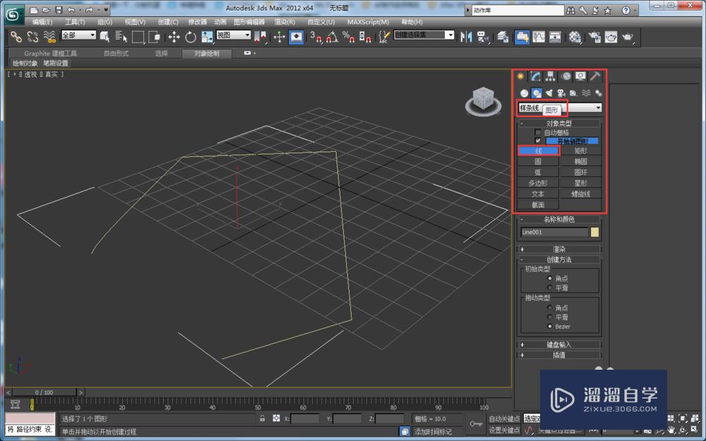706x441 pixels.
Task: Toggle the selection lock icon
Action: (x=263, y=418)
